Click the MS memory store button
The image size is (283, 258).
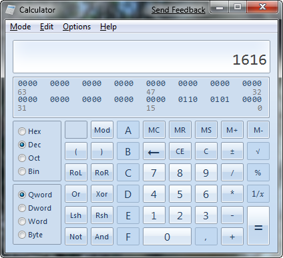(x=206, y=130)
